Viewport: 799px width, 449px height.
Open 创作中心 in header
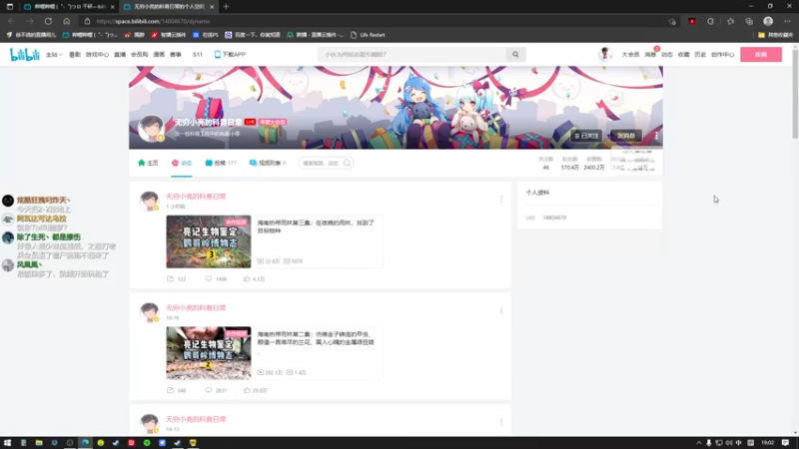point(722,55)
